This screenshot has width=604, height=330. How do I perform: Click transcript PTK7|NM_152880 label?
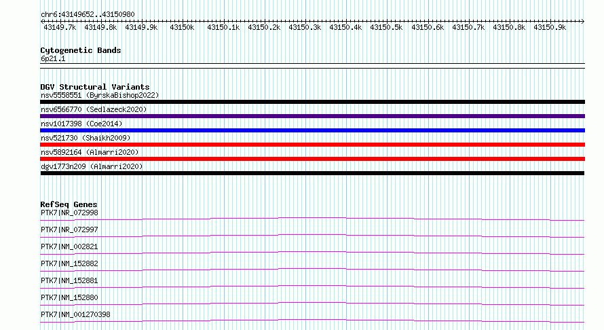point(69,297)
